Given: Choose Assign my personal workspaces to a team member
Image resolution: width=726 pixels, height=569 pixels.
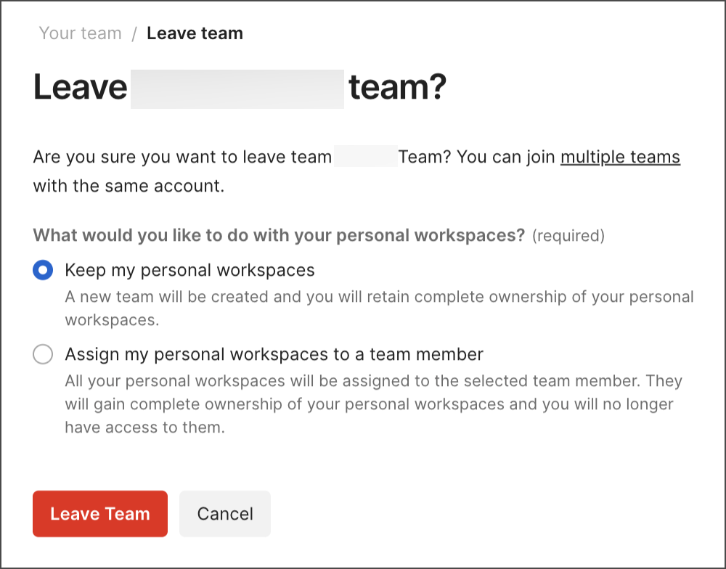Looking at the screenshot, I should tap(43, 354).
